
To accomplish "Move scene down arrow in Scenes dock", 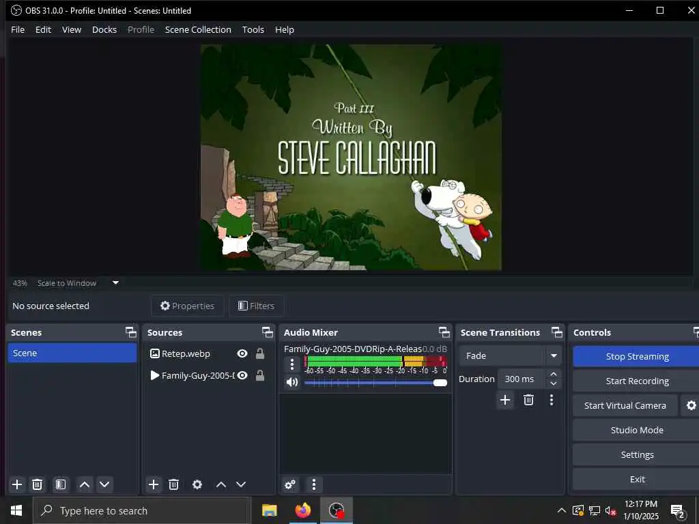I will 104,484.
